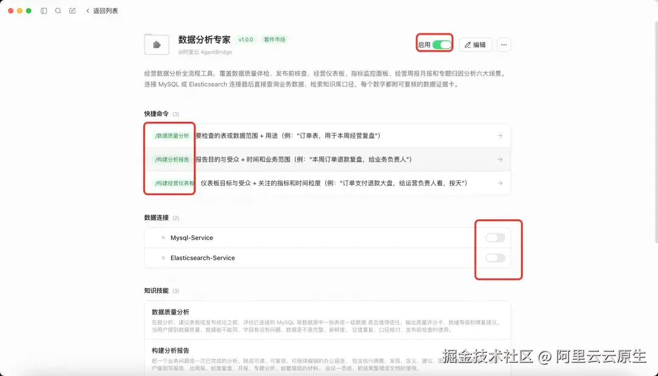
Task: Open the 数据质量分析 knowledge skill card
Action: pos(327,320)
